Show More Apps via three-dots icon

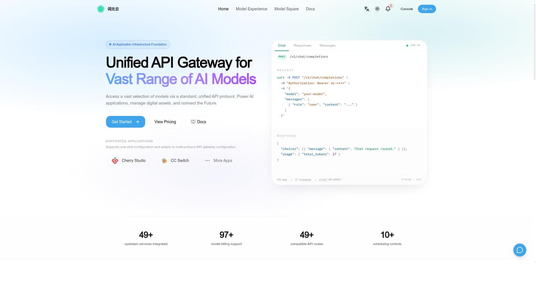[x=207, y=161]
